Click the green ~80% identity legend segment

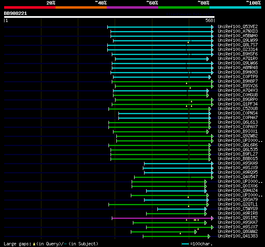tap(184, 7)
